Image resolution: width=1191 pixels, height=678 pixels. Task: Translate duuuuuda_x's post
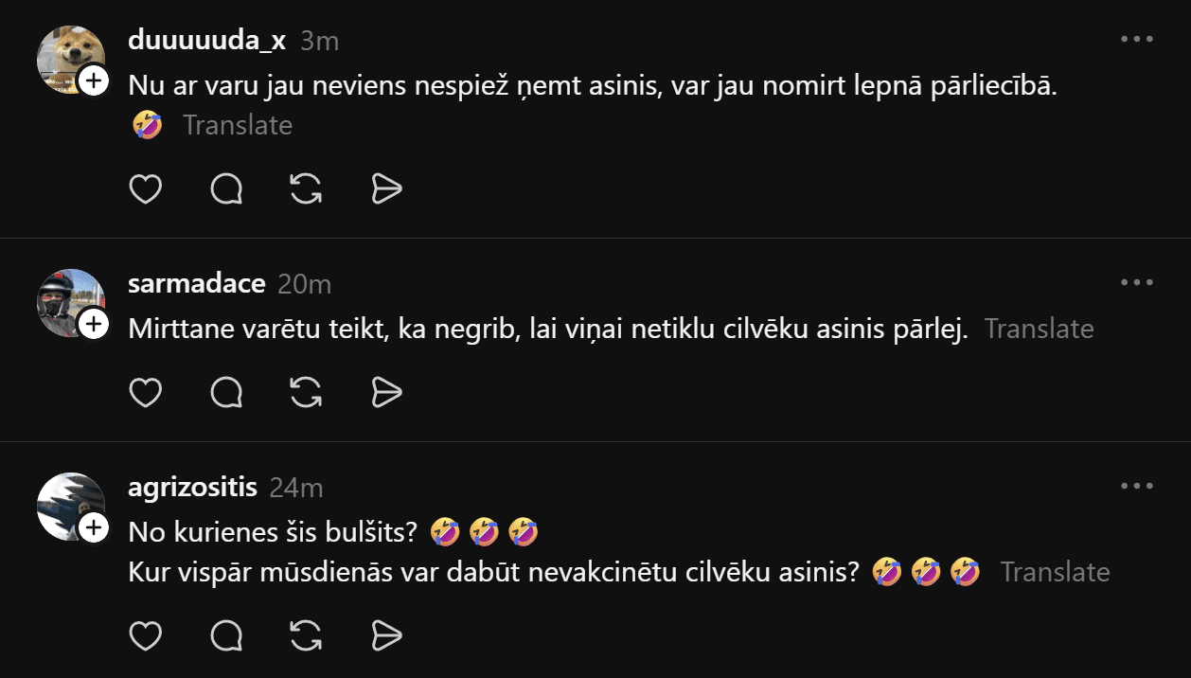click(x=238, y=125)
